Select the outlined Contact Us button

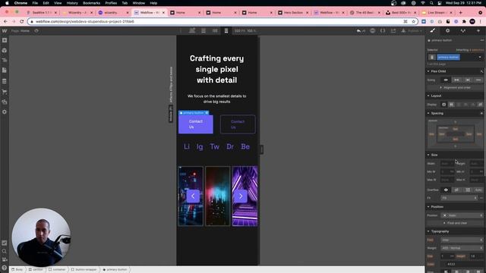[x=238, y=124]
